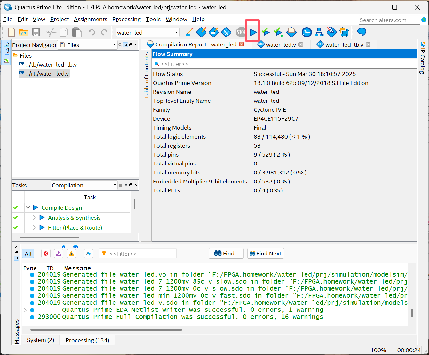429x355 pixels.
Task: Close the Compilation Report tab
Action: tap(242, 44)
